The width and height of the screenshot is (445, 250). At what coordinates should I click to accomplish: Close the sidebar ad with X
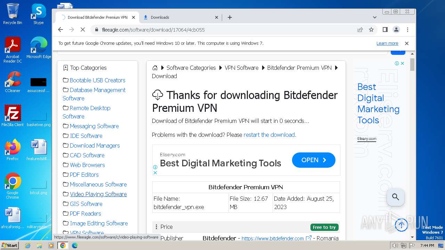(402, 63)
